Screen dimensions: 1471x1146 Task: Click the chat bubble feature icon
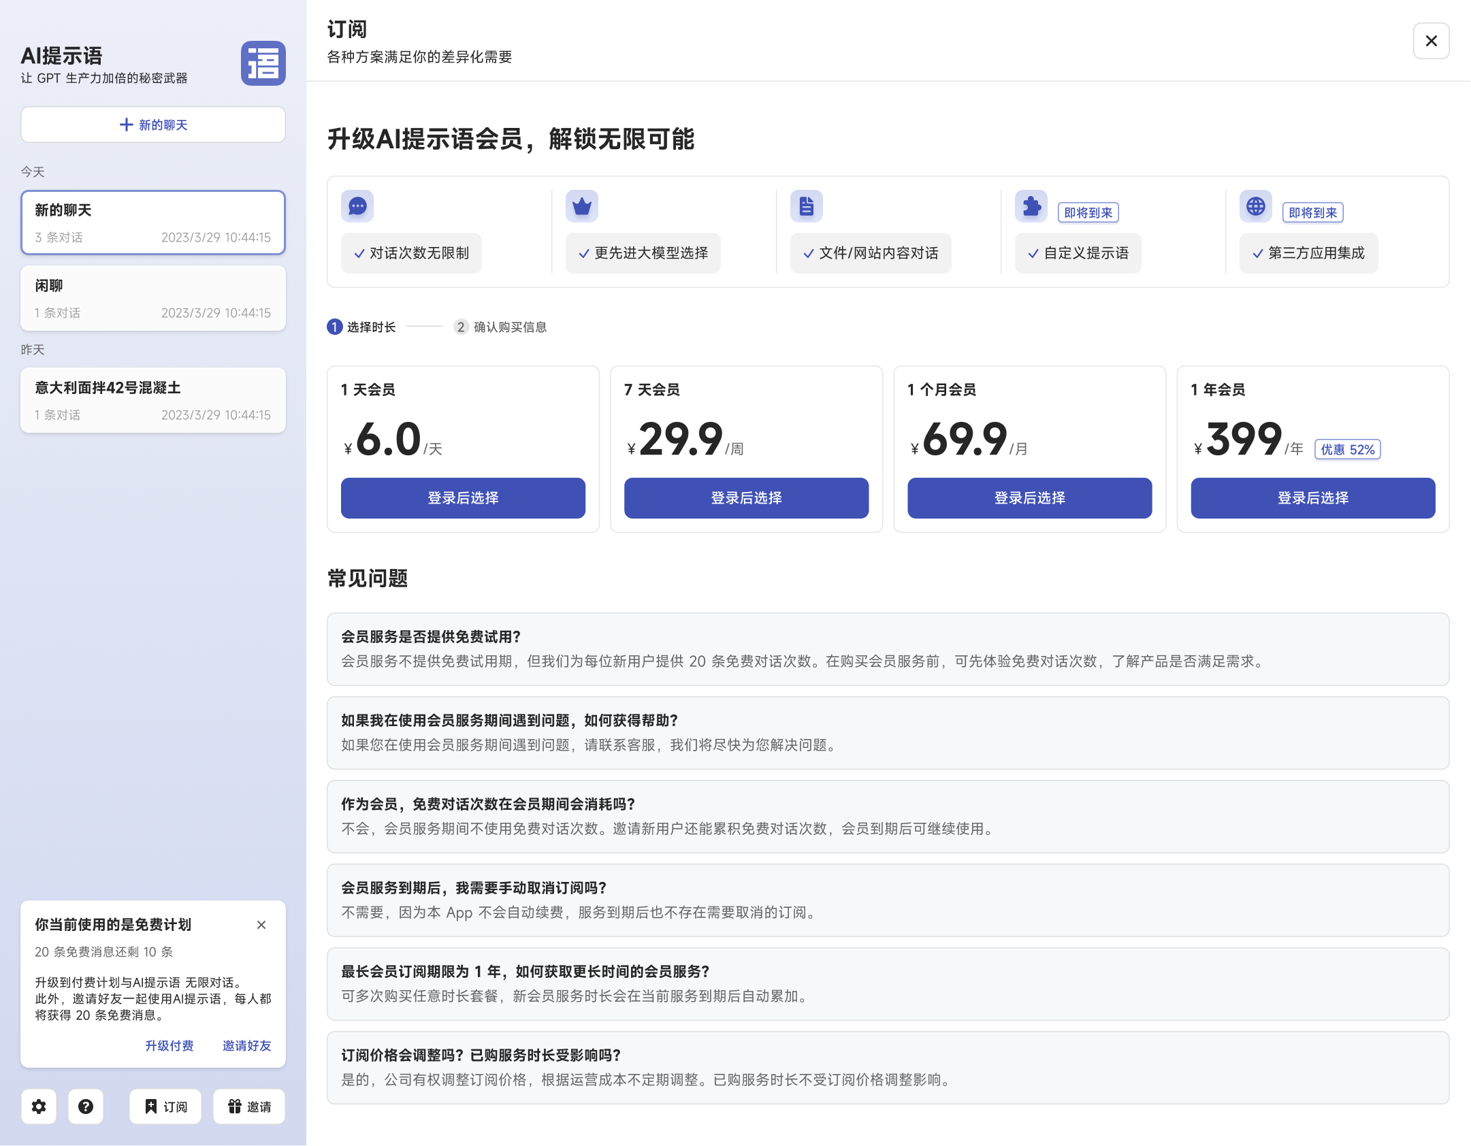pyautogui.click(x=357, y=206)
